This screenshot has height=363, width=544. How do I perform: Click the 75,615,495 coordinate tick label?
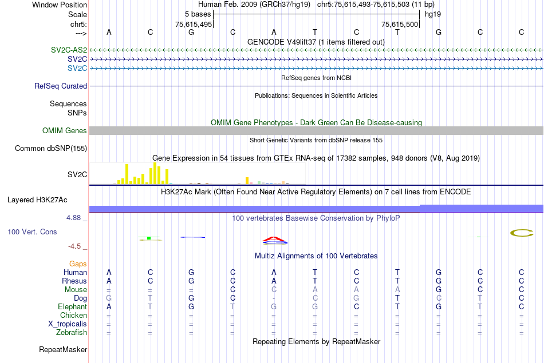193,24
